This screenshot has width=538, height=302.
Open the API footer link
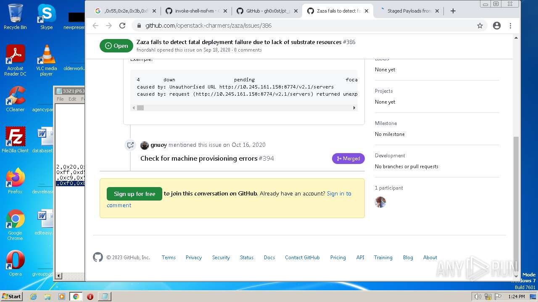[360, 258]
